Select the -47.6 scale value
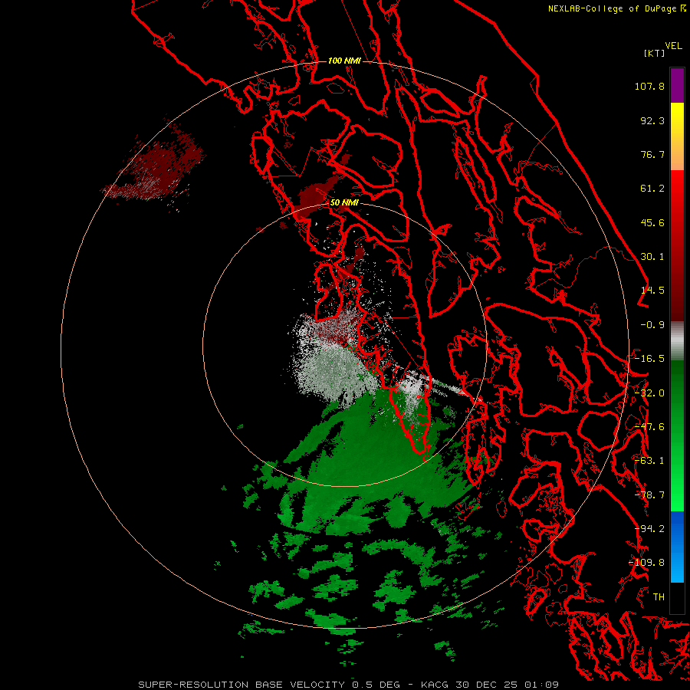690x690 pixels. click(649, 427)
